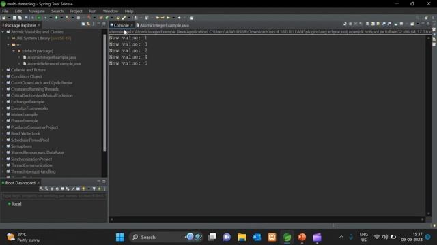Open the New file dropdown arrow
Viewport: 437px width, 245px height.
coord(9,18)
